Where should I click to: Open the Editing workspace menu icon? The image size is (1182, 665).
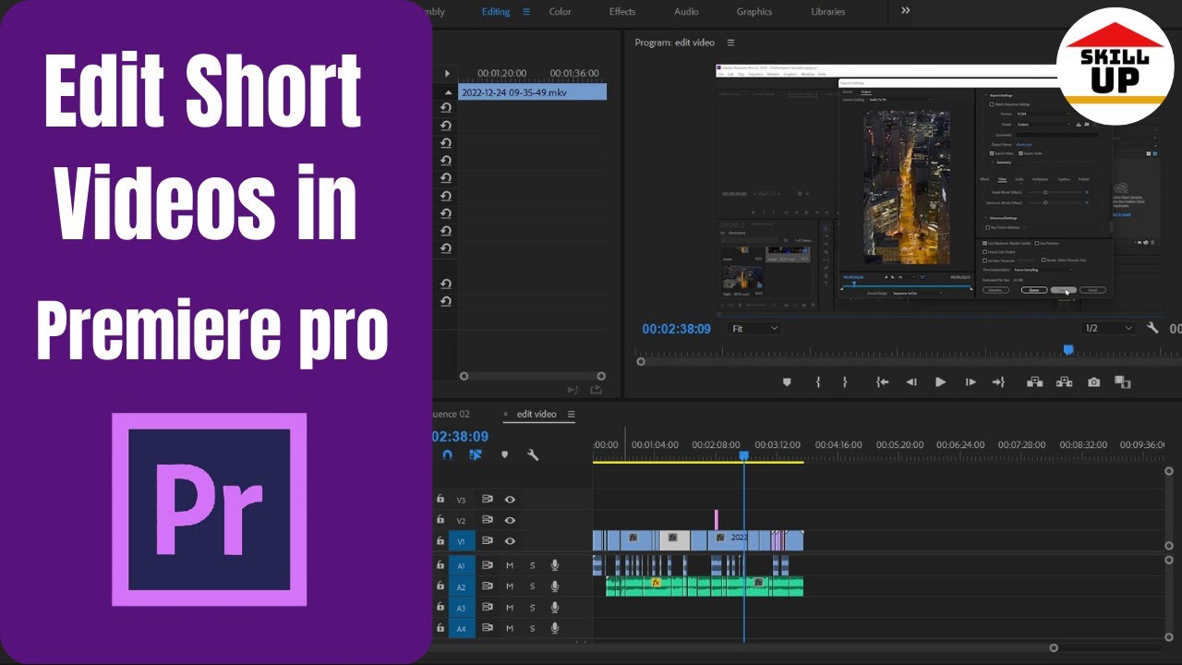point(526,12)
